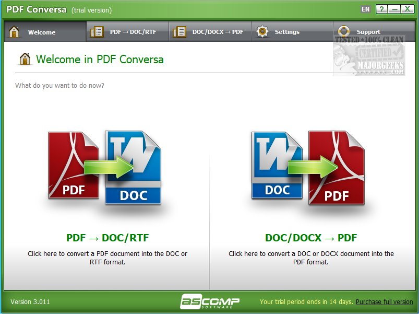Click the document icon on DOC/DOCX → PDF tab
This screenshot has width=419, height=314.
point(179,32)
